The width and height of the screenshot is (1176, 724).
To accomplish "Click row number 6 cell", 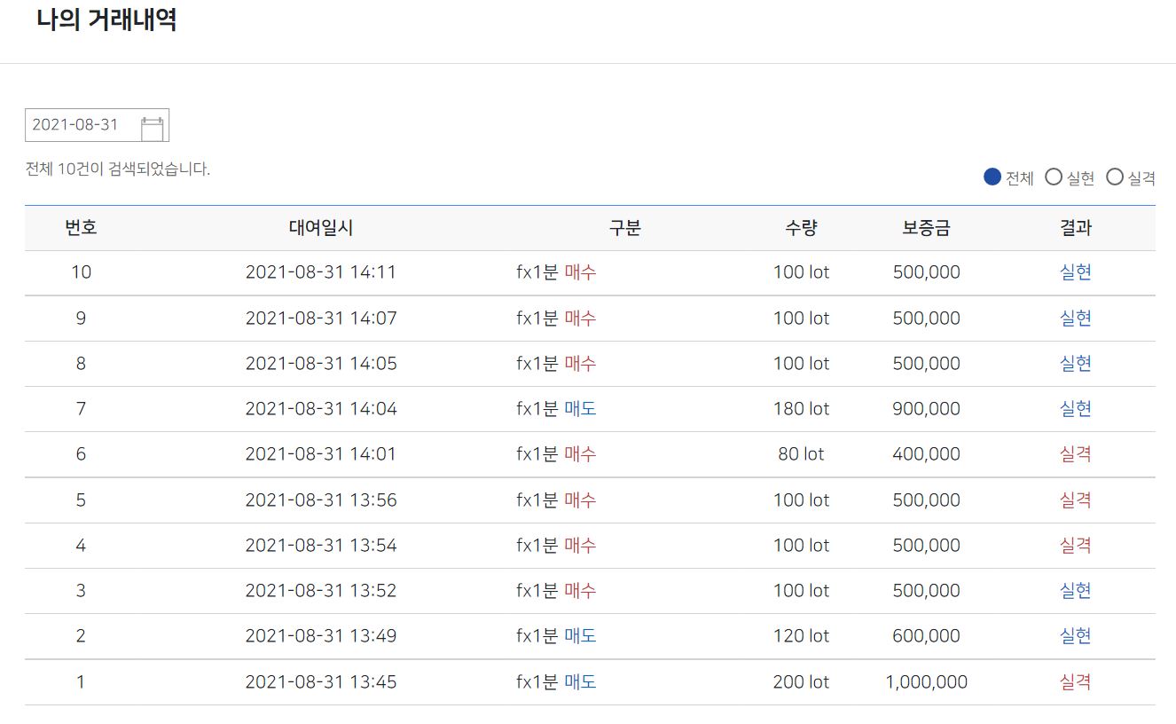I will tap(81, 454).
